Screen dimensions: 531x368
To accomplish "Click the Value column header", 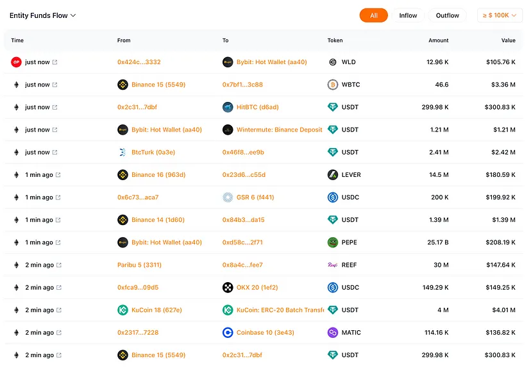I will click(508, 40).
